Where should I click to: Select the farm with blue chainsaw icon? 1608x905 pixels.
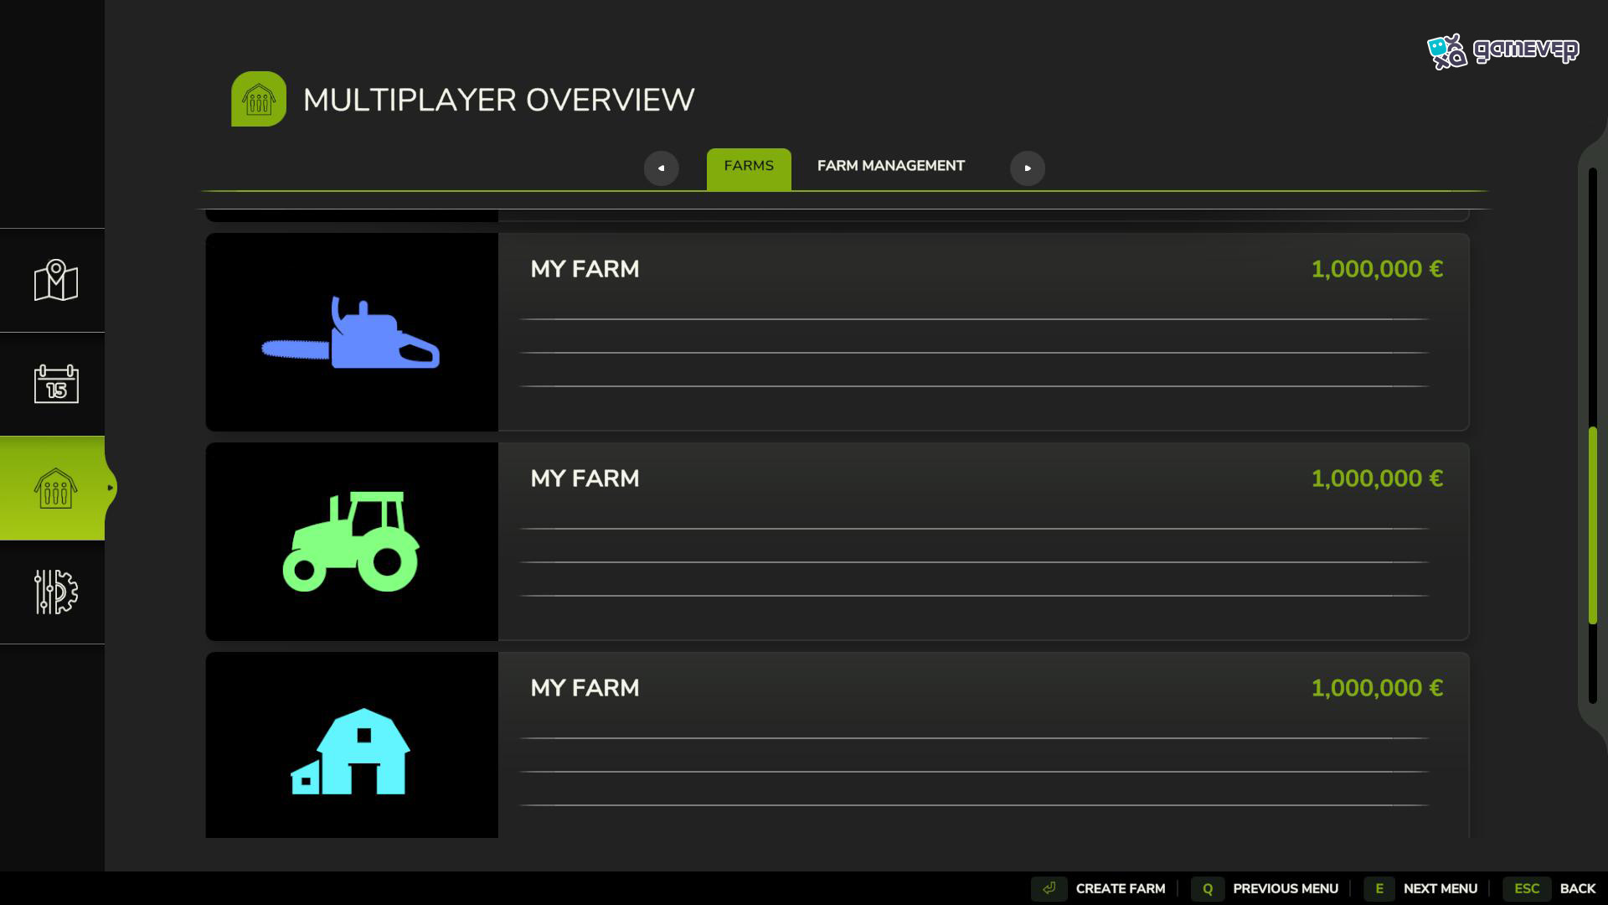click(x=837, y=332)
